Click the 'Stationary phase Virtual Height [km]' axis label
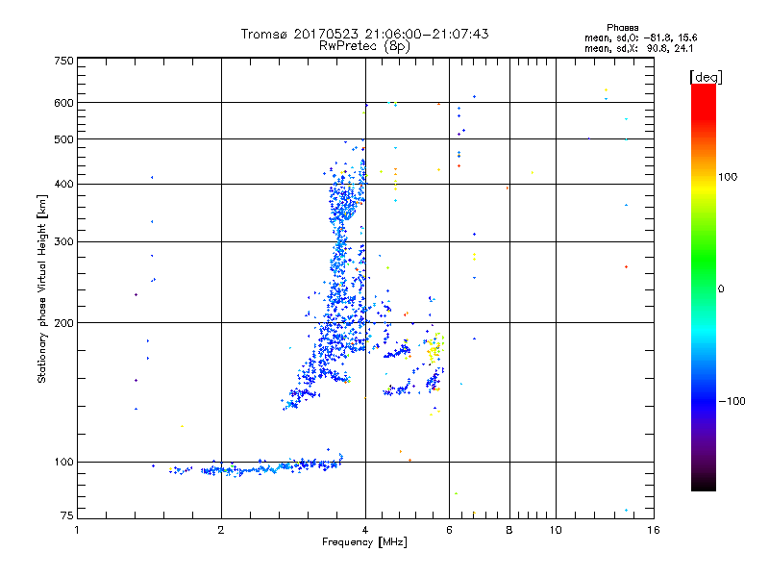 [41, 288]
